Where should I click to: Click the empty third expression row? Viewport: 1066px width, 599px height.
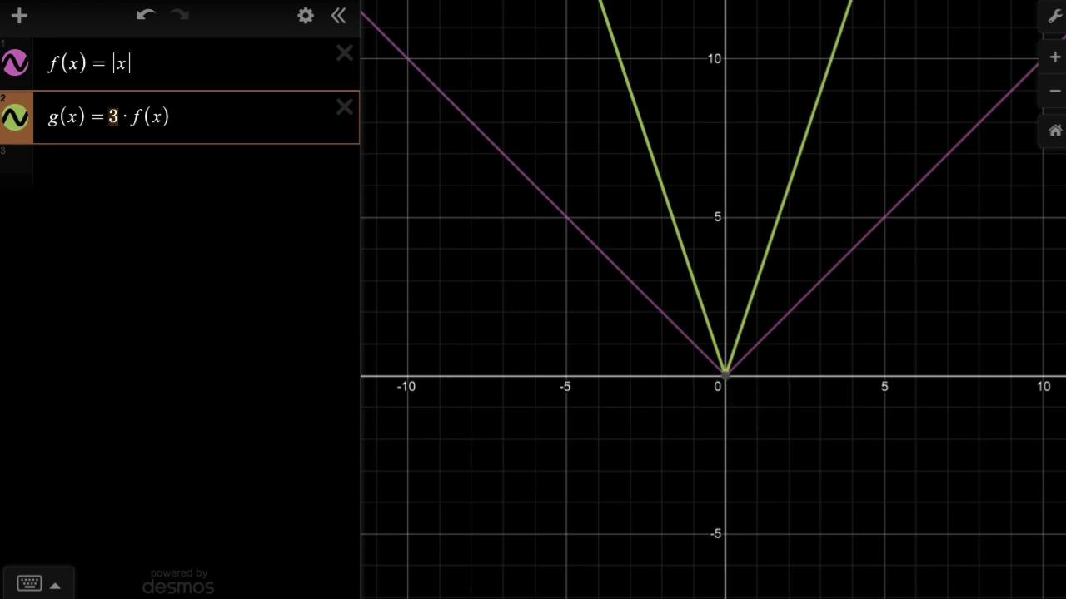(192, 163)
